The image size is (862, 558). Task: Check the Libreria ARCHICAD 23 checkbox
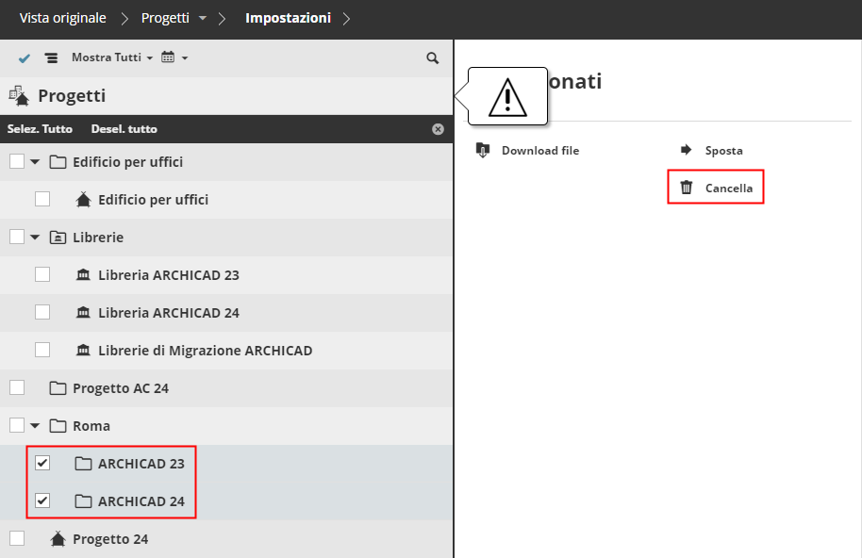[x=42, y=274]
